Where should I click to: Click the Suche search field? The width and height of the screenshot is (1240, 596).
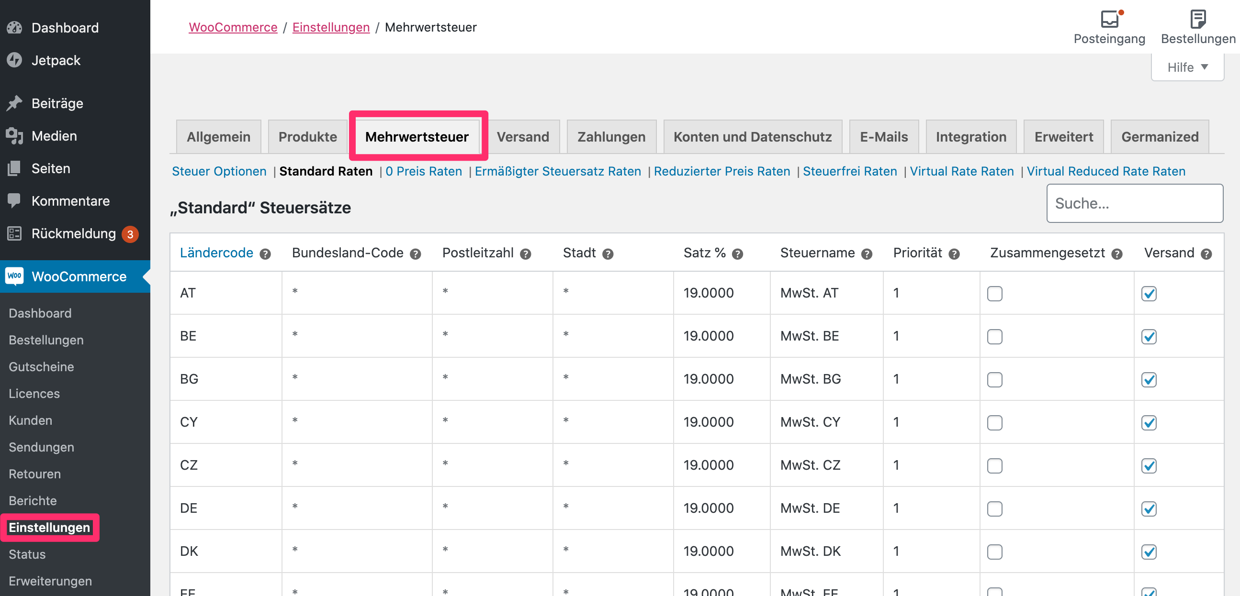1135,203
